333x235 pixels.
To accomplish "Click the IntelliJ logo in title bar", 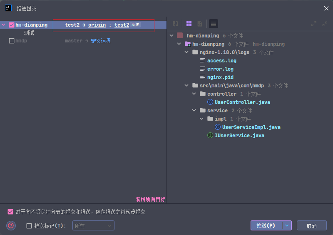I will [8, 8].
